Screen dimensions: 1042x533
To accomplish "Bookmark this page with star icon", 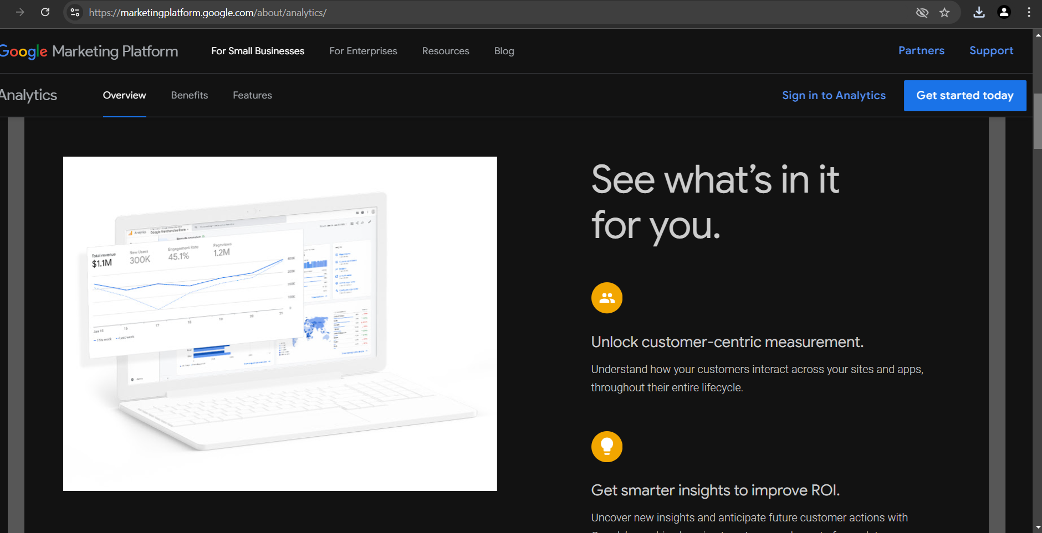I will click(x=944, y=12).
